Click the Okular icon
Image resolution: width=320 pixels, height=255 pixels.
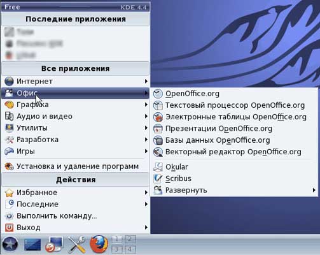[x=158, y=167]
